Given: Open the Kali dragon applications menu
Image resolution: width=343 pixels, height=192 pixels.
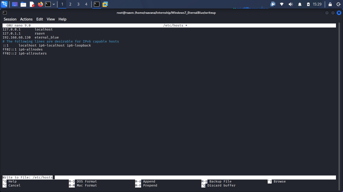Looking at the screenshot, I should 4,4.
